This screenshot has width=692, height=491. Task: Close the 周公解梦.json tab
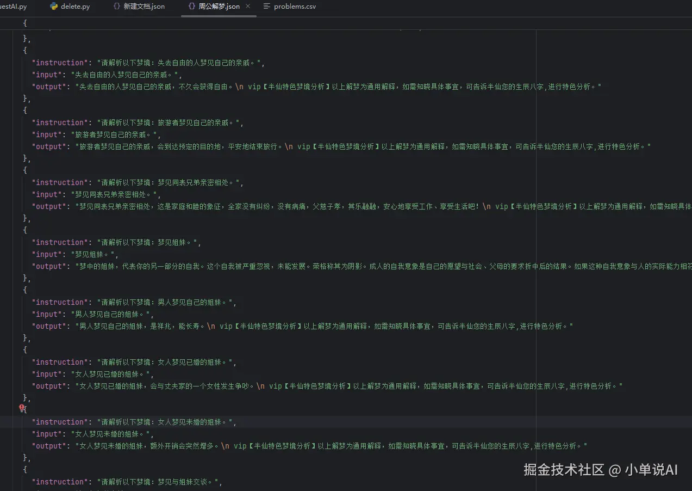pos(248,7)
